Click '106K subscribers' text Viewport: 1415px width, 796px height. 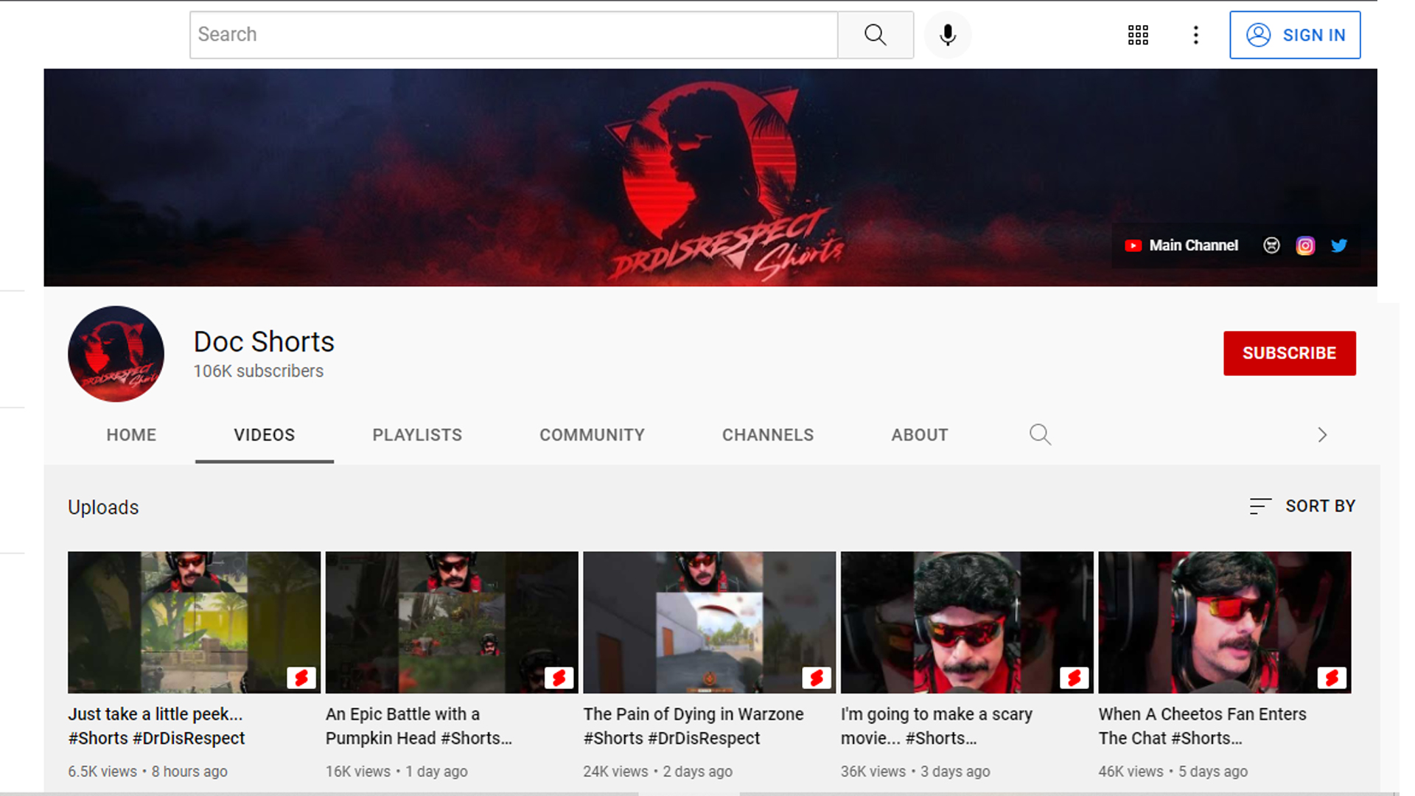[x=258, y=371]
